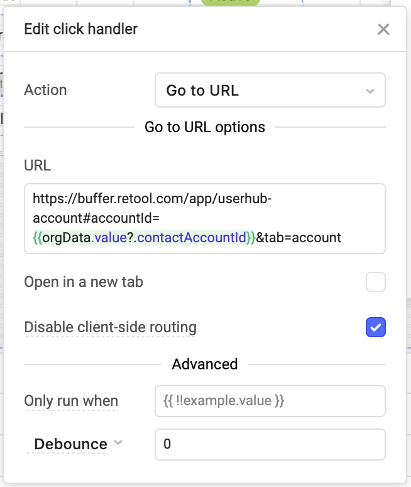Click the URL field label

pos(37,165)
